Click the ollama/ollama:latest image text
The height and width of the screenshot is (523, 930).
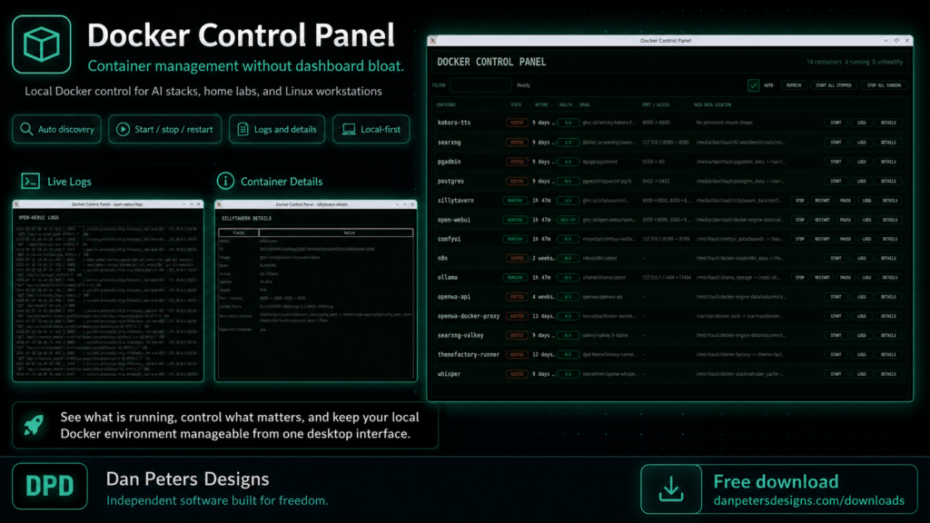(x=604, y=278)
